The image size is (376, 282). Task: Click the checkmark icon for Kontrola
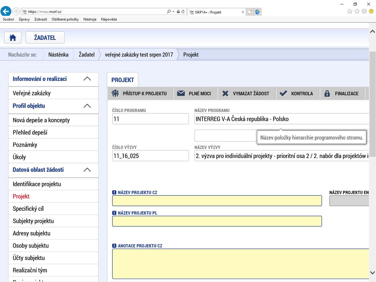pyautogui.click(x=283, y=93)
